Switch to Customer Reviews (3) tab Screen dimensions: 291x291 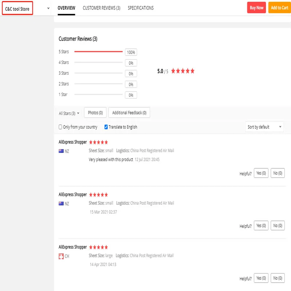[x=101, y=8]
